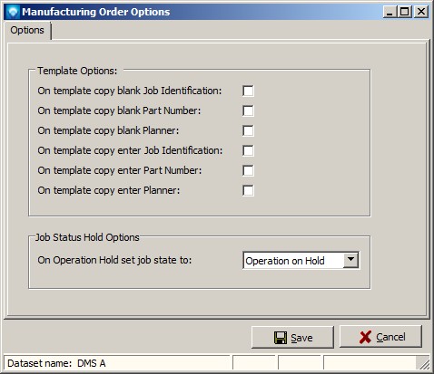434x374 pixels.
Task: Save the manufacturing order options
Action: click(x=292, y=337)
